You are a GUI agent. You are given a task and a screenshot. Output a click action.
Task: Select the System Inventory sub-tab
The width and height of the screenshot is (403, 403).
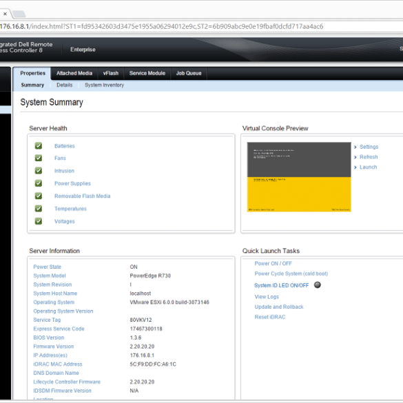click(x=104, y=85)
